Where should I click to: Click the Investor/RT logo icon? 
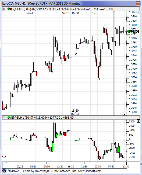[x=5, y=171]
